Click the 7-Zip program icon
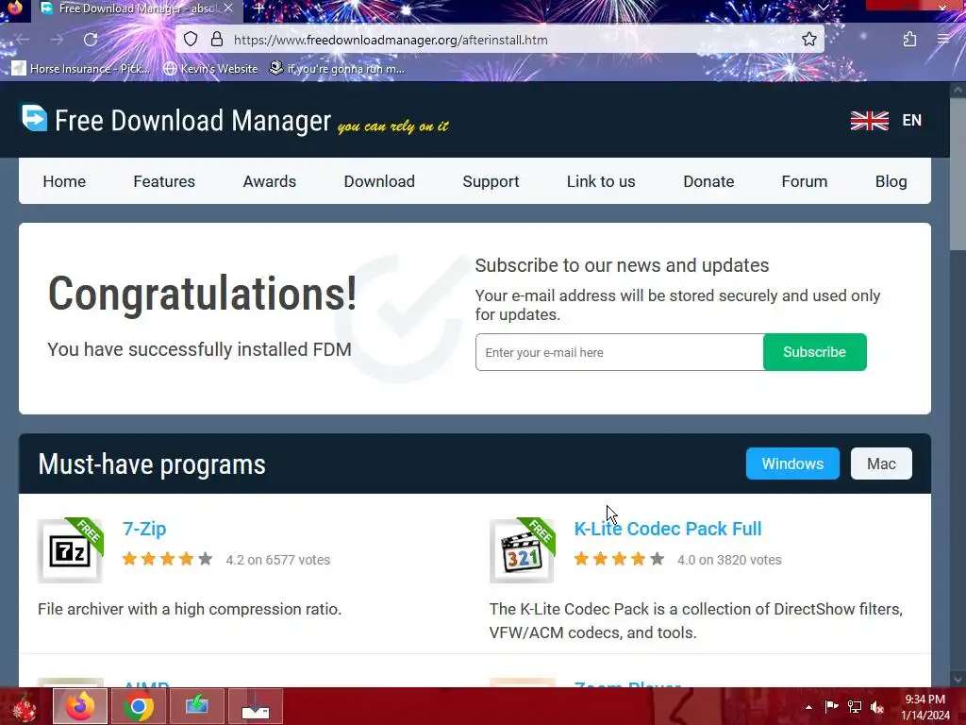The image size is (966, 725). pos(70,550)
